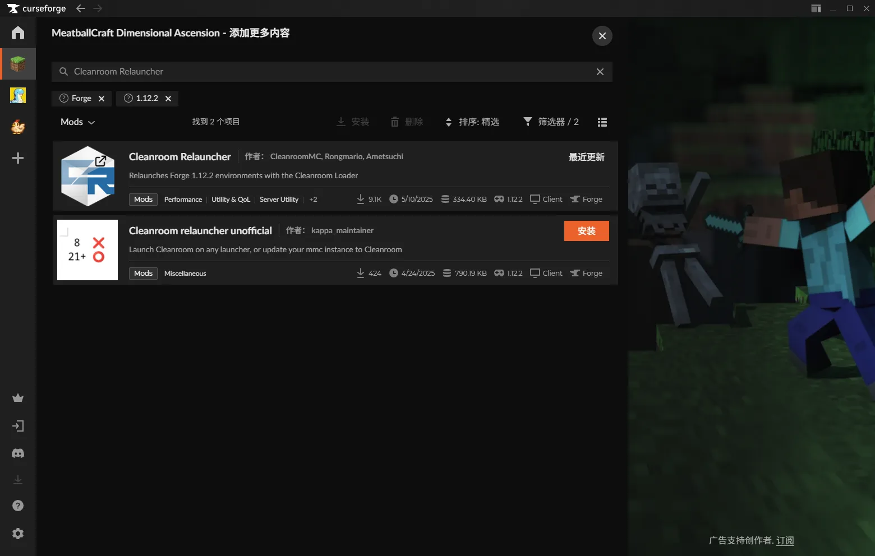This screenshot has height=556, width=875.
Task: Click the 334.40 KB file size
Action: pos(464,200)
